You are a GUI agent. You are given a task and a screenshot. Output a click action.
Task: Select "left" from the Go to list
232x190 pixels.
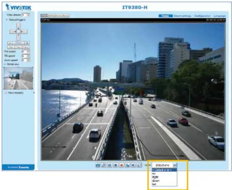[164, 184]
